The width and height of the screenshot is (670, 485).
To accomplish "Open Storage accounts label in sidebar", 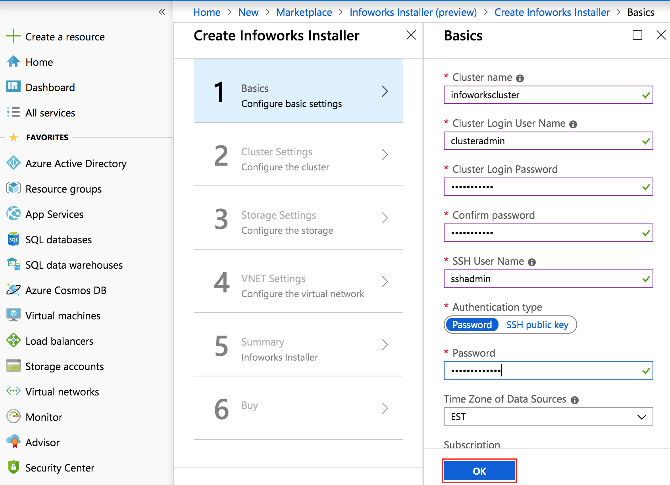I will pyautogui.click(x=65, y=367).
